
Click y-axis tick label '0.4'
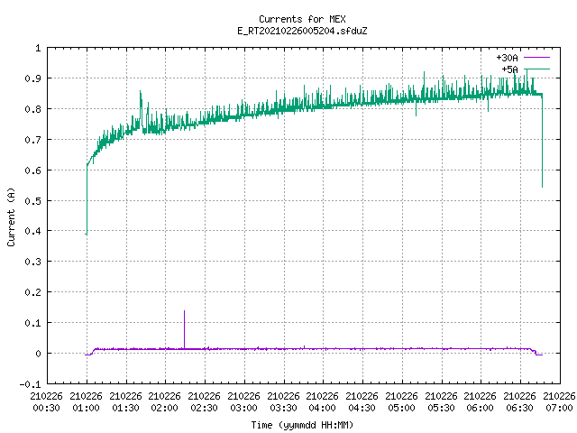(x=32, y=231)
